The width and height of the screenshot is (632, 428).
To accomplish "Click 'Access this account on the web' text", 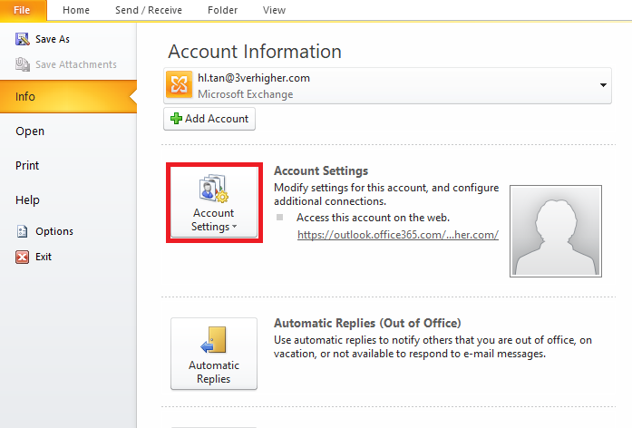I will [x=373, y=218].
